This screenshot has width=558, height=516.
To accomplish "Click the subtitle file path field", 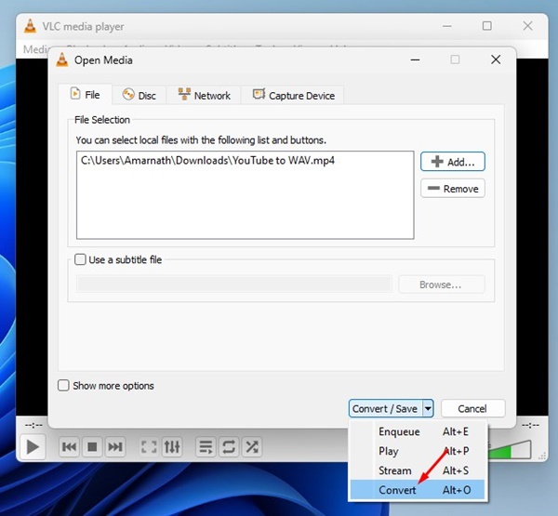I will pos(234,284).
